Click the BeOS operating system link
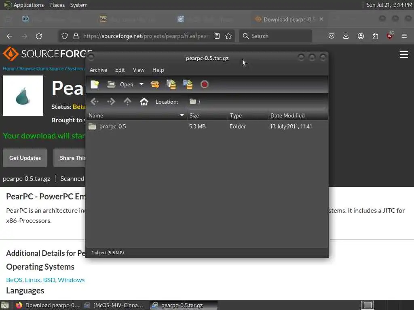This screenshot has width=414, height=310. [14, 280]
